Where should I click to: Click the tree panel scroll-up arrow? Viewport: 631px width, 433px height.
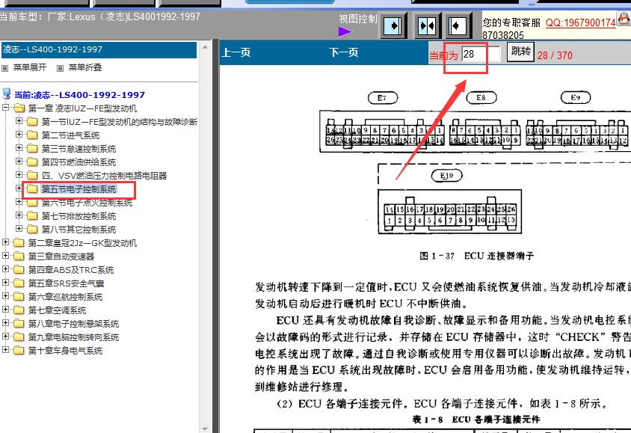(x=206, y=47)
